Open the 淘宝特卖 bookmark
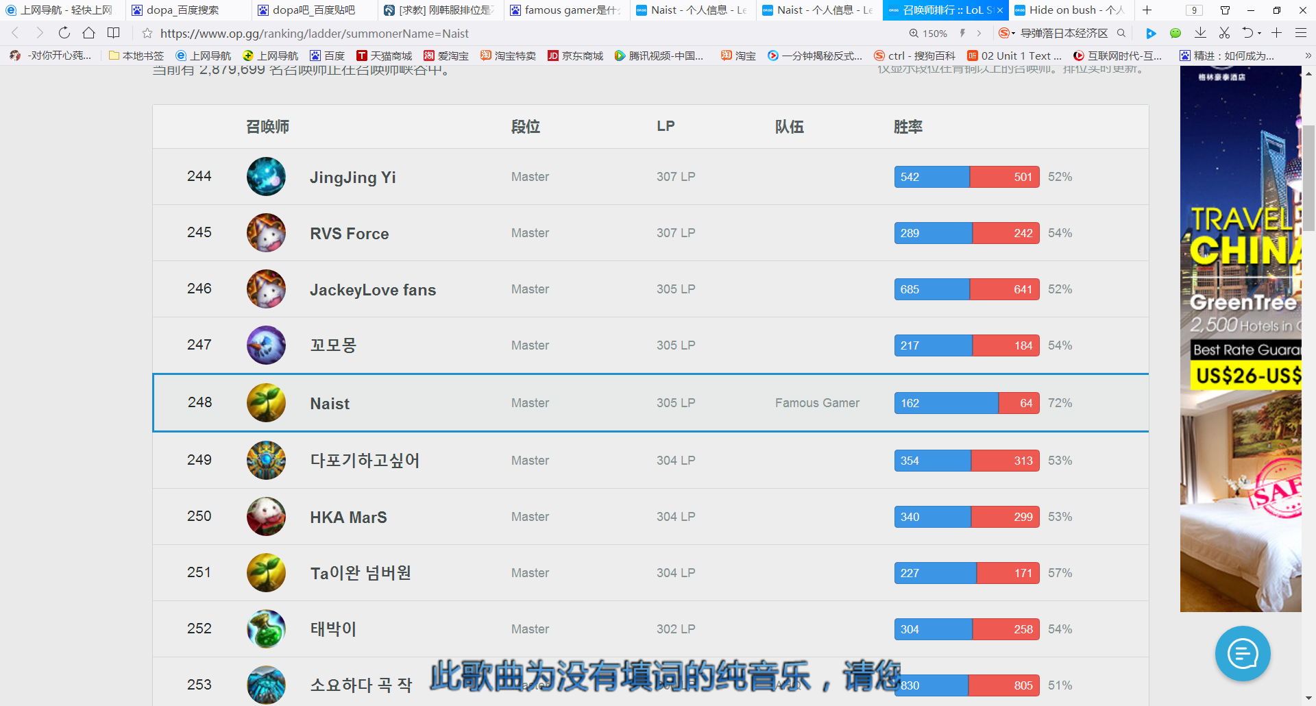Image resolution: width=1316 pixels, height=706 pixels. click(x=508, y=56)
